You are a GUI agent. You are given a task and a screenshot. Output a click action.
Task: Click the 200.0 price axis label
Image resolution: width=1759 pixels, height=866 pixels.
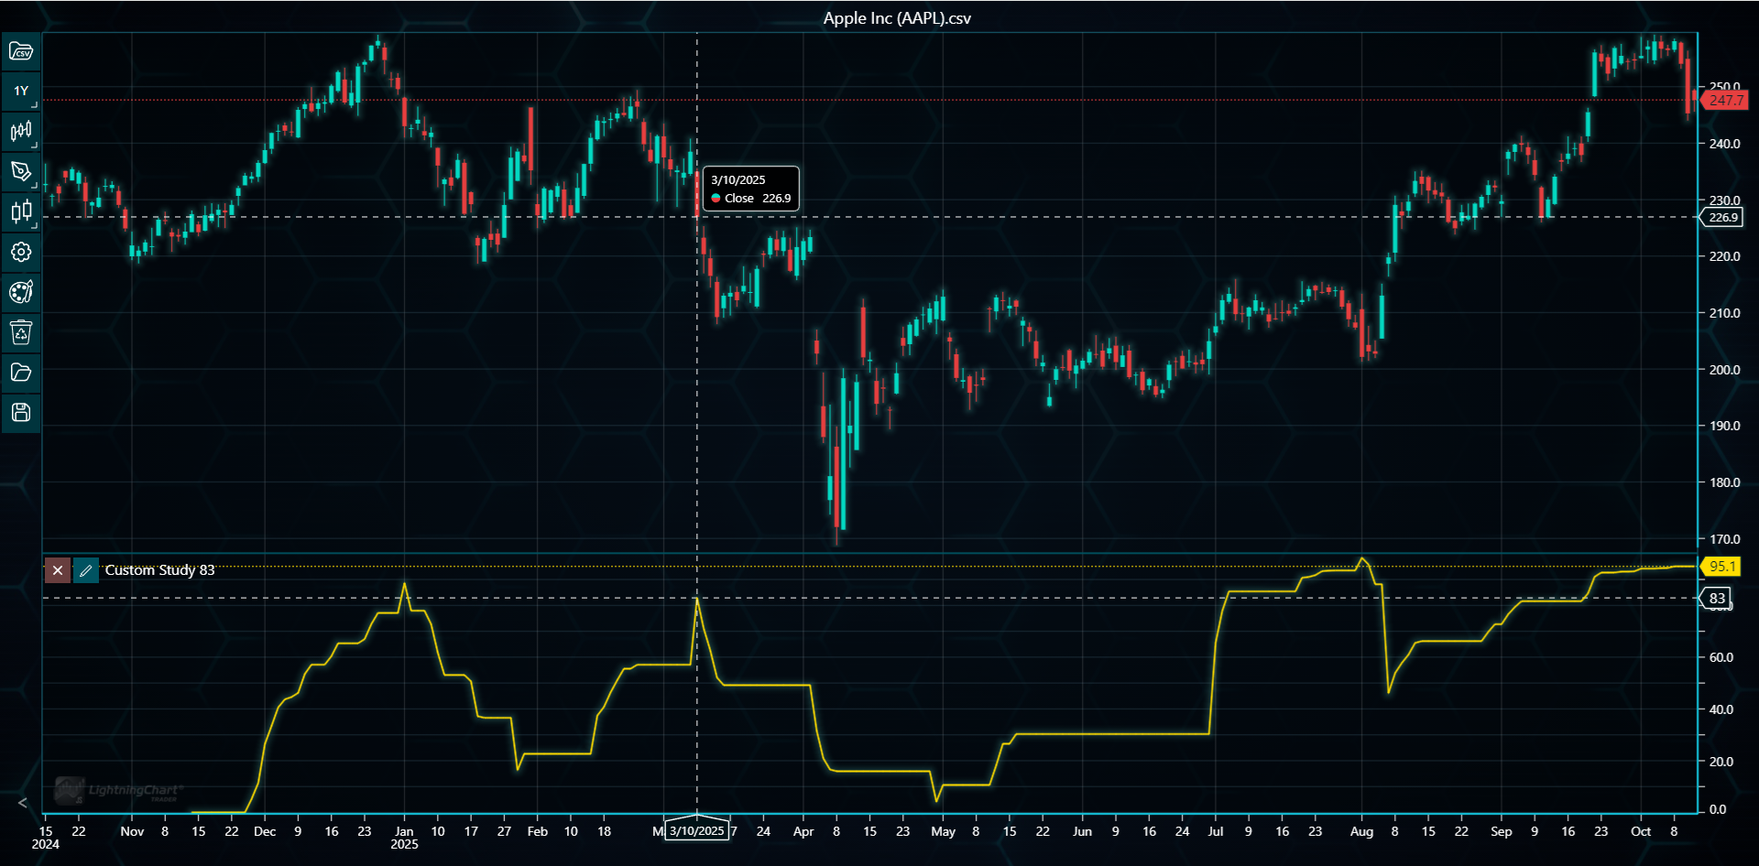[x=1724, y=370]
